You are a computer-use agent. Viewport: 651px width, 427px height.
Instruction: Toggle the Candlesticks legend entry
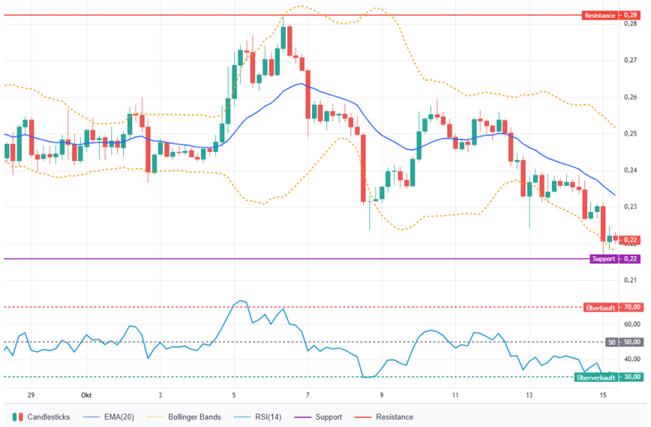[x=41, y=417]
